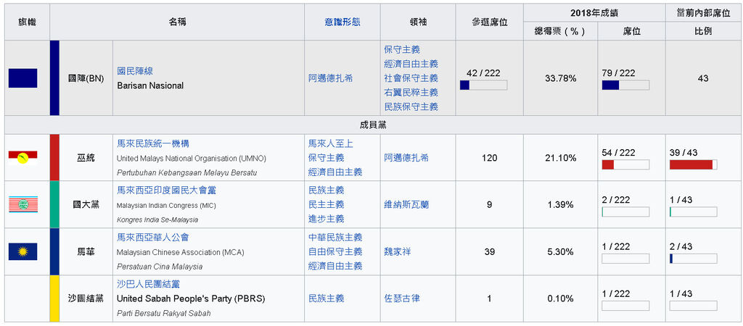Click the 5.30% vote share cell
Image resolution: width=743 pixels, height=326 pixels.
point(561,251)
